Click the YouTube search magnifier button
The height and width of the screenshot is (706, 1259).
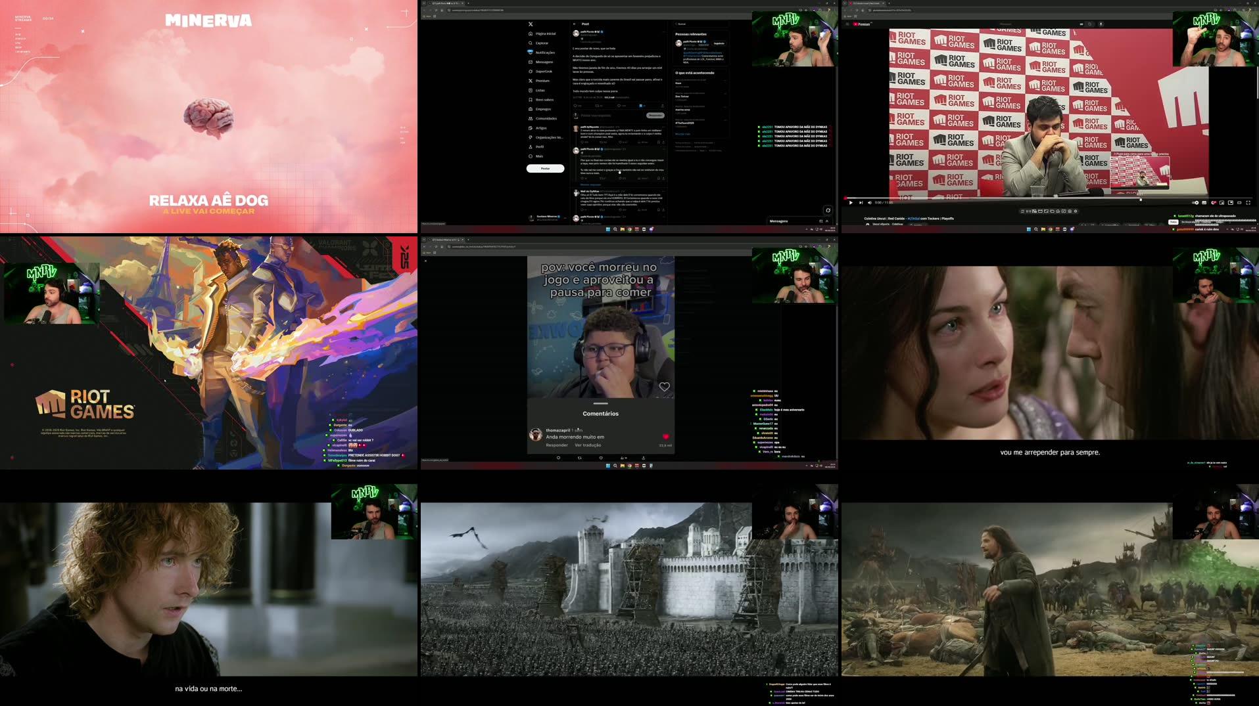pyautogui.click(x=1089, y=24)
